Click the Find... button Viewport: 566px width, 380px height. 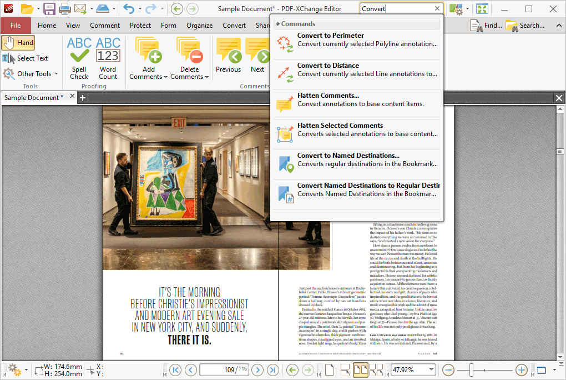[486, 26]
